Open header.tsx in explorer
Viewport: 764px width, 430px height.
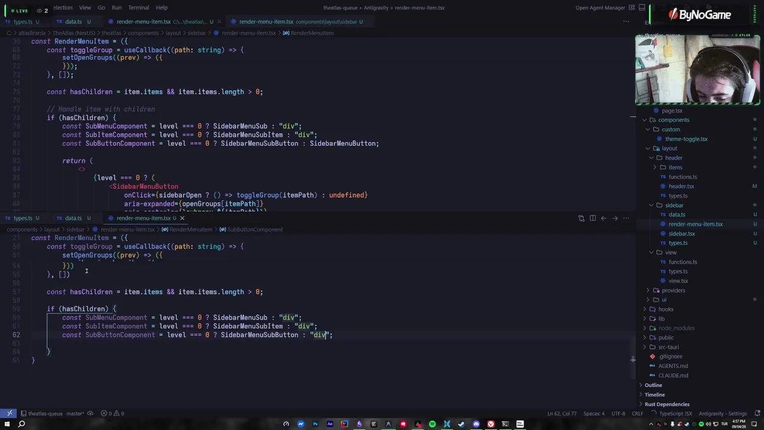681,186
